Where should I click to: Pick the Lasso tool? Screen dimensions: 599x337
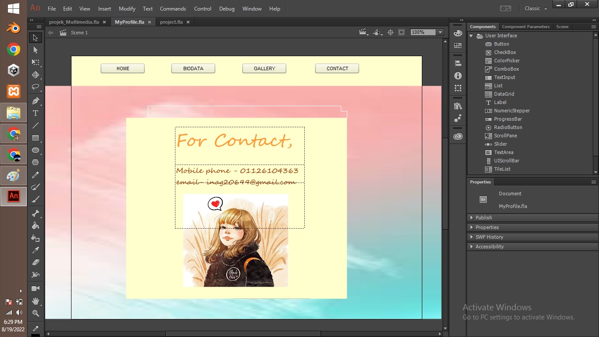tap(36, 87)
